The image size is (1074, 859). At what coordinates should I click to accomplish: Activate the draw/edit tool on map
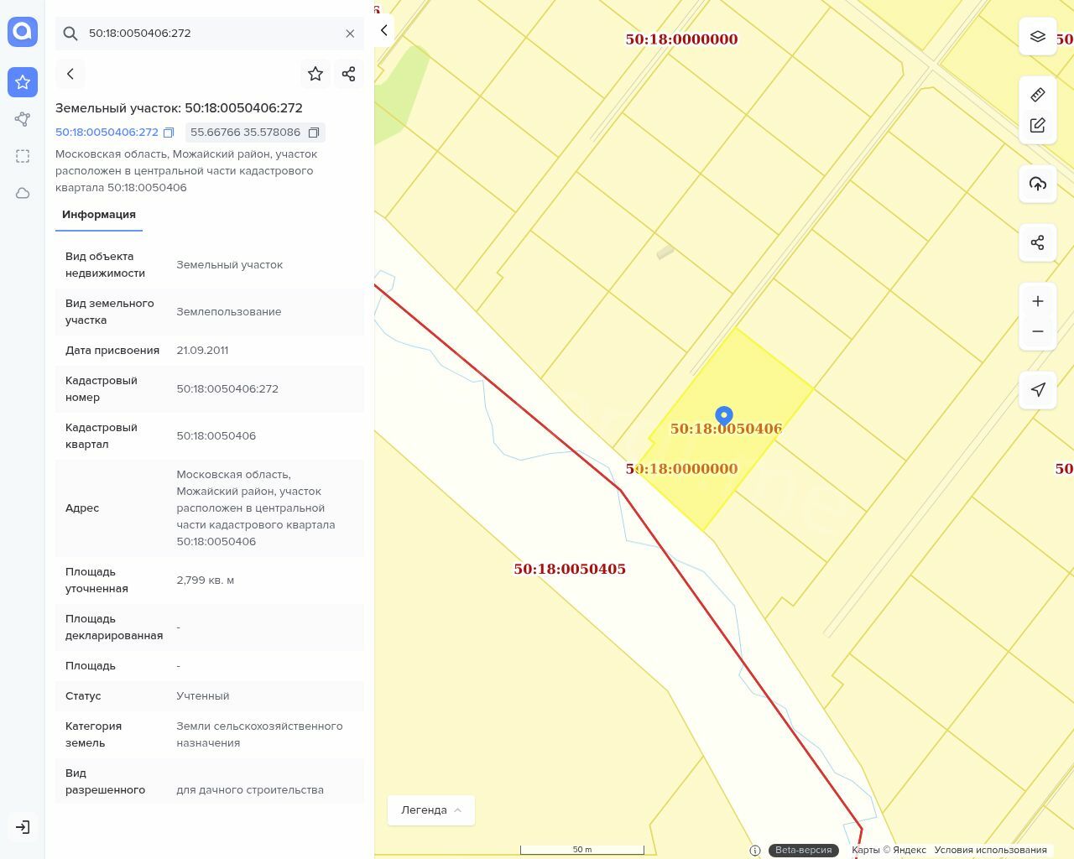1037,126
